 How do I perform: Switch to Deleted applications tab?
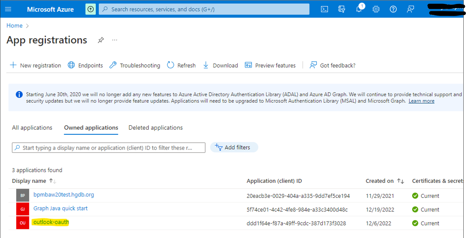156,127
